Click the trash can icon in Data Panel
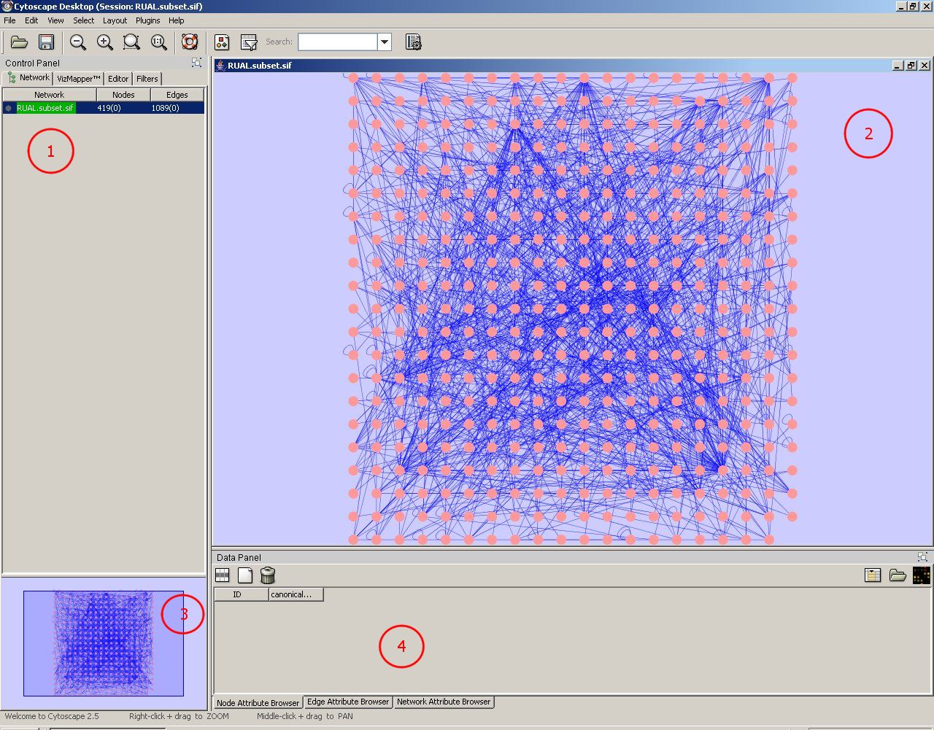The height and width of the screenshot is (730, 934). [268, 575]
